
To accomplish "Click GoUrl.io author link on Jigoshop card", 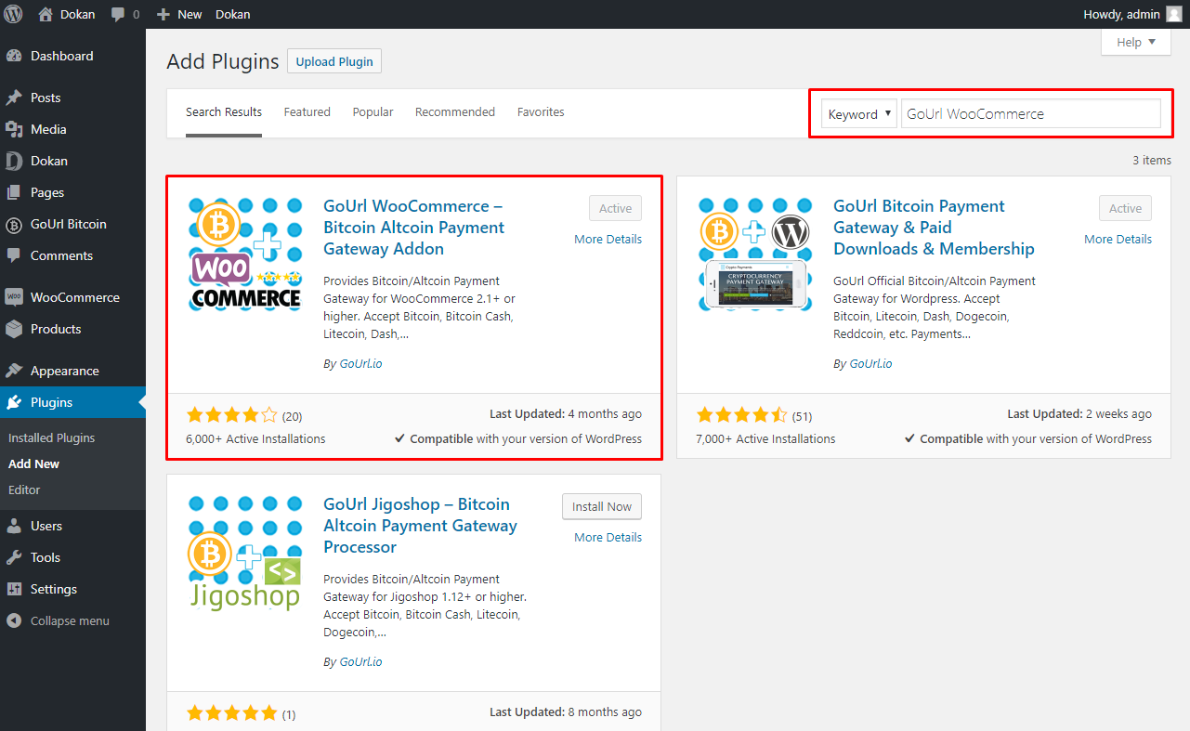I will 360,662.
